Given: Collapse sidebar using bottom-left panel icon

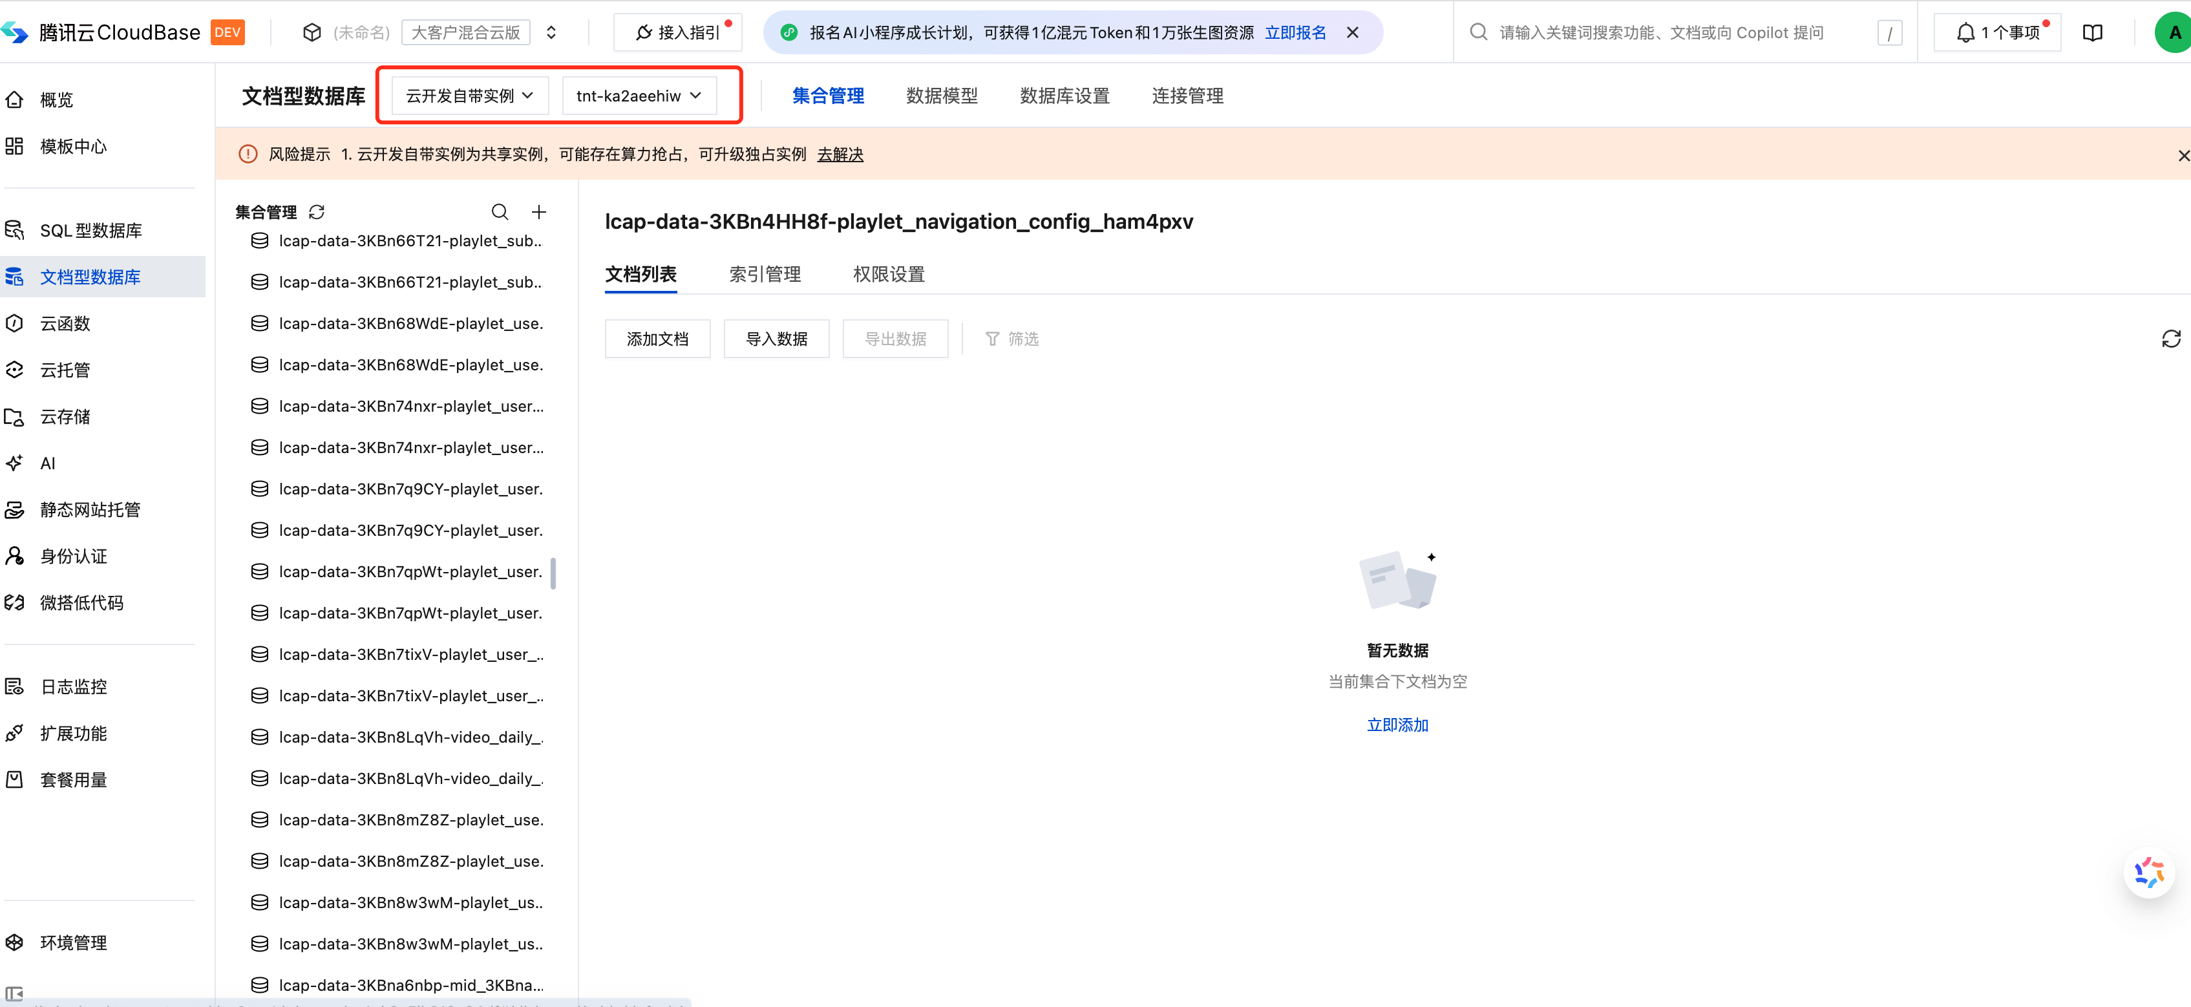Looking at the screenshot, I should (x=14, y=993).
